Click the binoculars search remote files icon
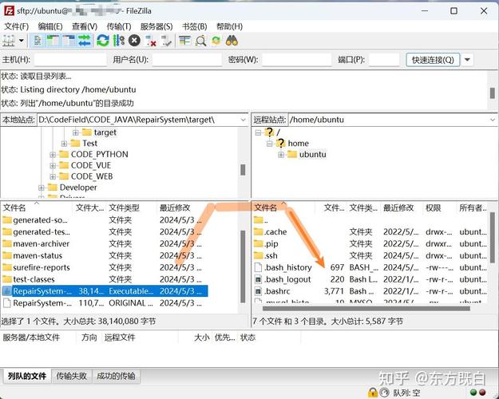Screen dimensions: 499x399 click(232, 41)
